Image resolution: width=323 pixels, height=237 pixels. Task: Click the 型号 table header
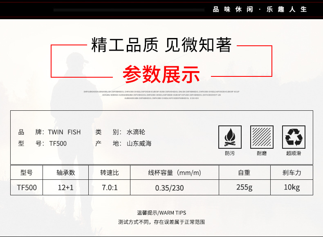tap(27, 172)
